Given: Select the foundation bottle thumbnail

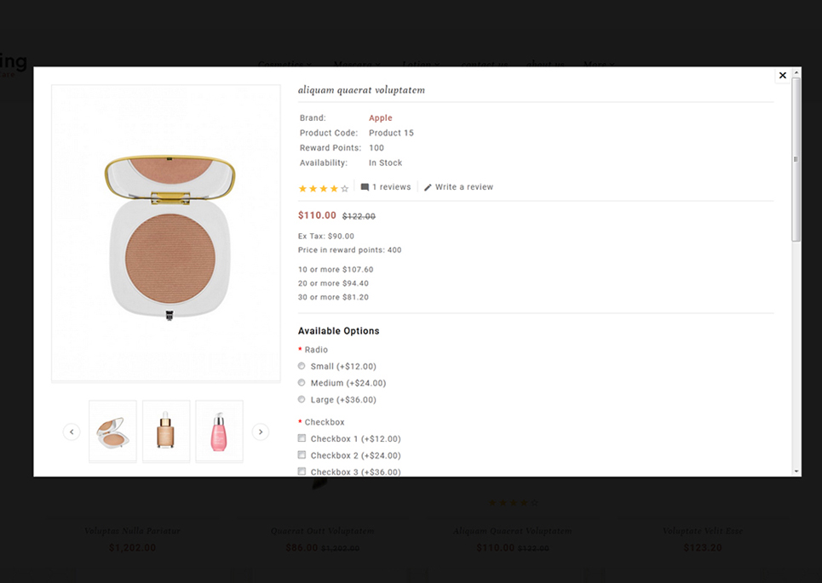Looking at the screenshot, I should (166, 432).
